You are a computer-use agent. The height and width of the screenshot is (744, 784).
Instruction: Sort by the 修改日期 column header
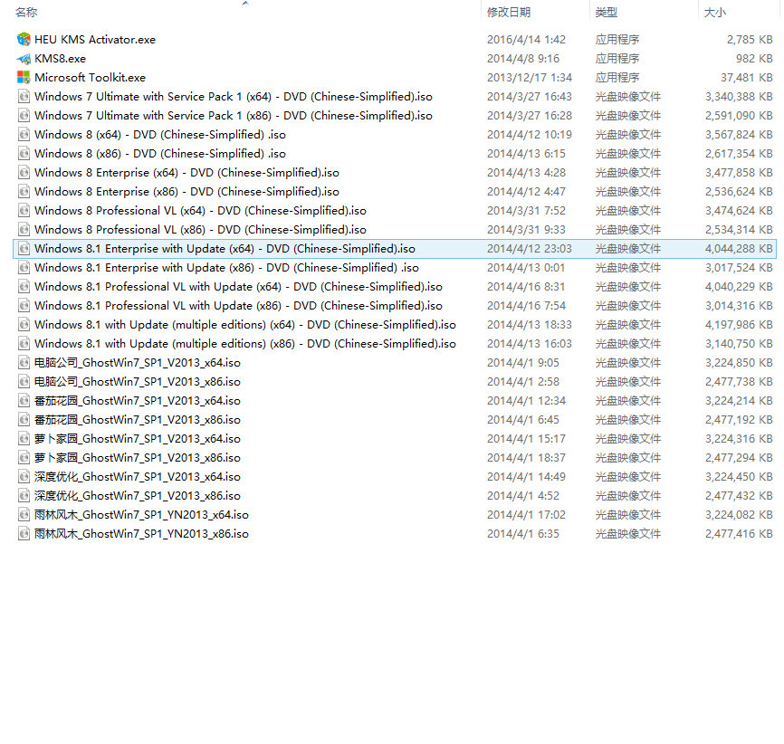coord(509,12)
